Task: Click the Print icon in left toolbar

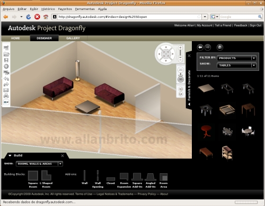Action: [6, 96]
